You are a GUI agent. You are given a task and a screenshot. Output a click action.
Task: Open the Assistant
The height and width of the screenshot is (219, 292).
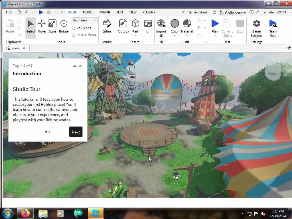click(x=198, y=12)
